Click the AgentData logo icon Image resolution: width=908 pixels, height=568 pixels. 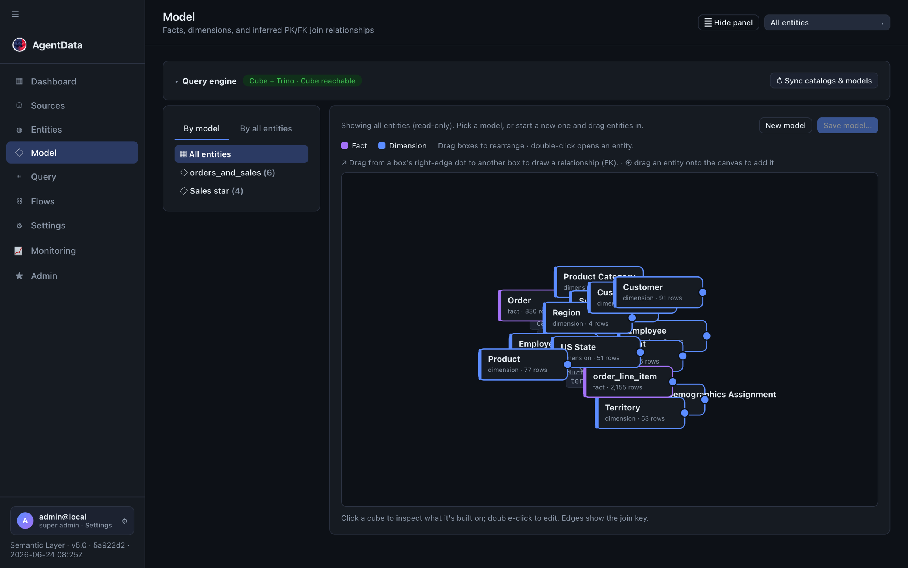click(x=19, y=45)
